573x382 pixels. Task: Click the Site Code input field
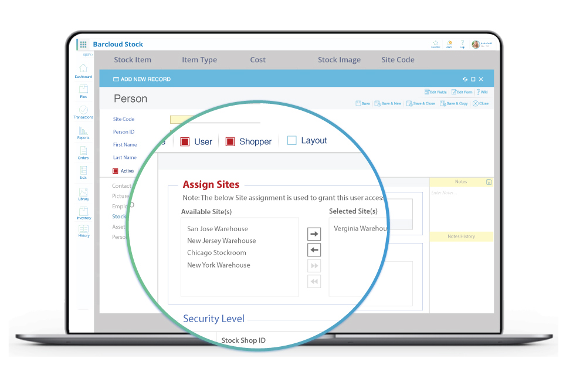(183, 119)
